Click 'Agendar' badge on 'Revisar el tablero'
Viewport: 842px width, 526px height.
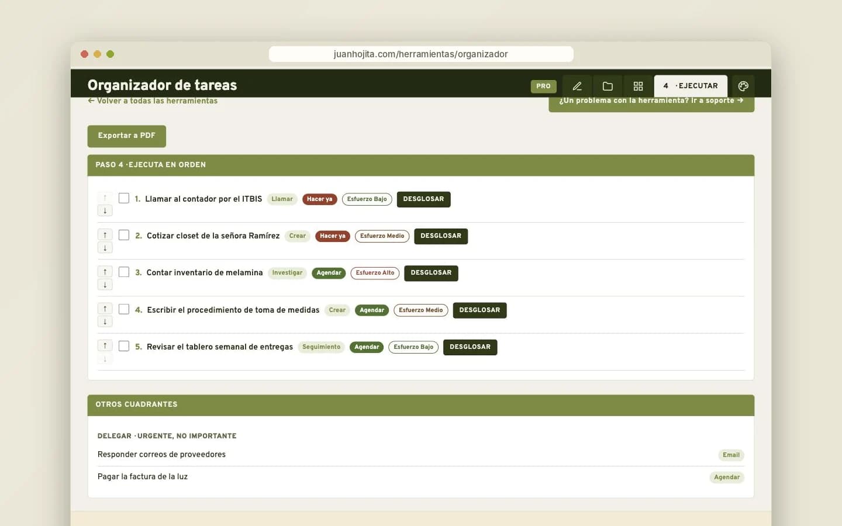(x=367, y=347)
